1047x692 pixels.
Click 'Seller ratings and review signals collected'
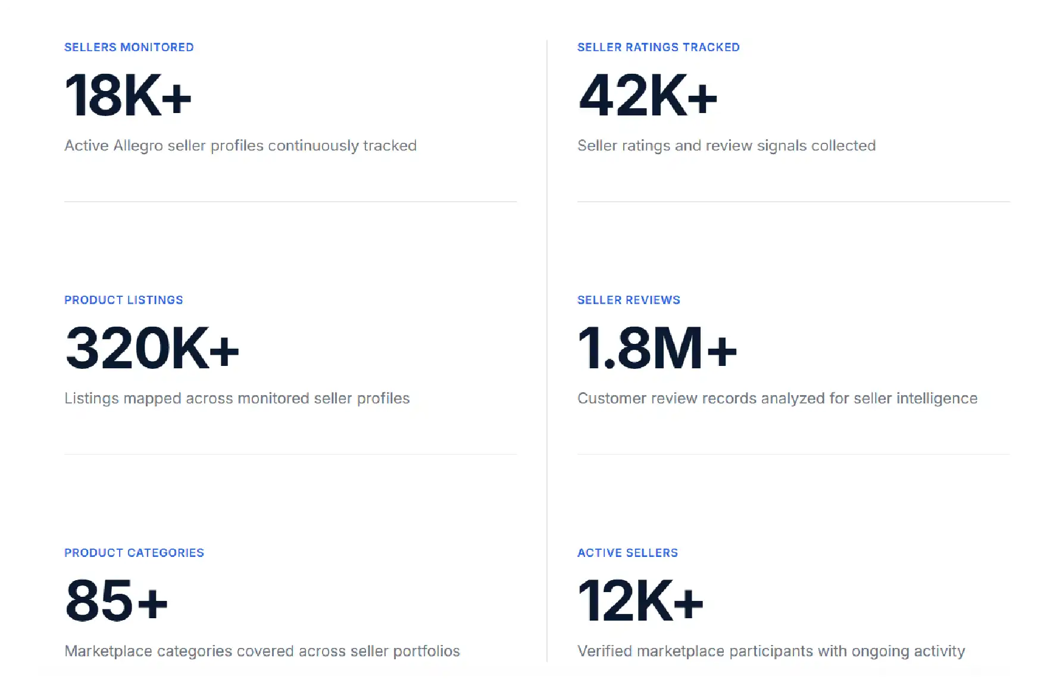[x=727, y=146]
